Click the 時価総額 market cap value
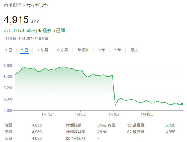Image resolution: width=187 pixels, height=142 pixels. 106,125
